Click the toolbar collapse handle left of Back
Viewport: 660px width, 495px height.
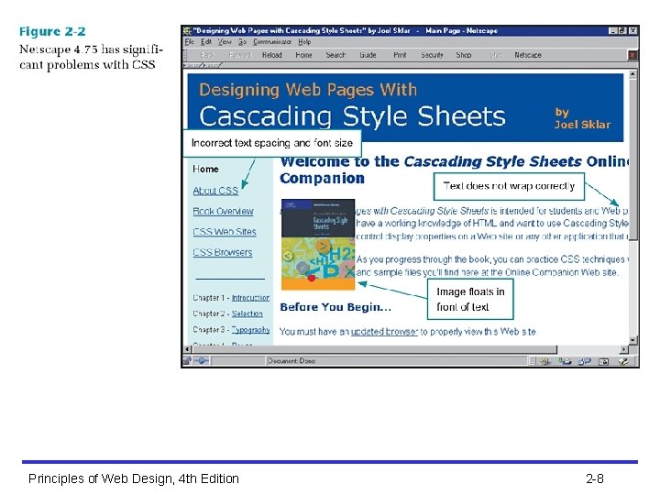coord(184,55)
